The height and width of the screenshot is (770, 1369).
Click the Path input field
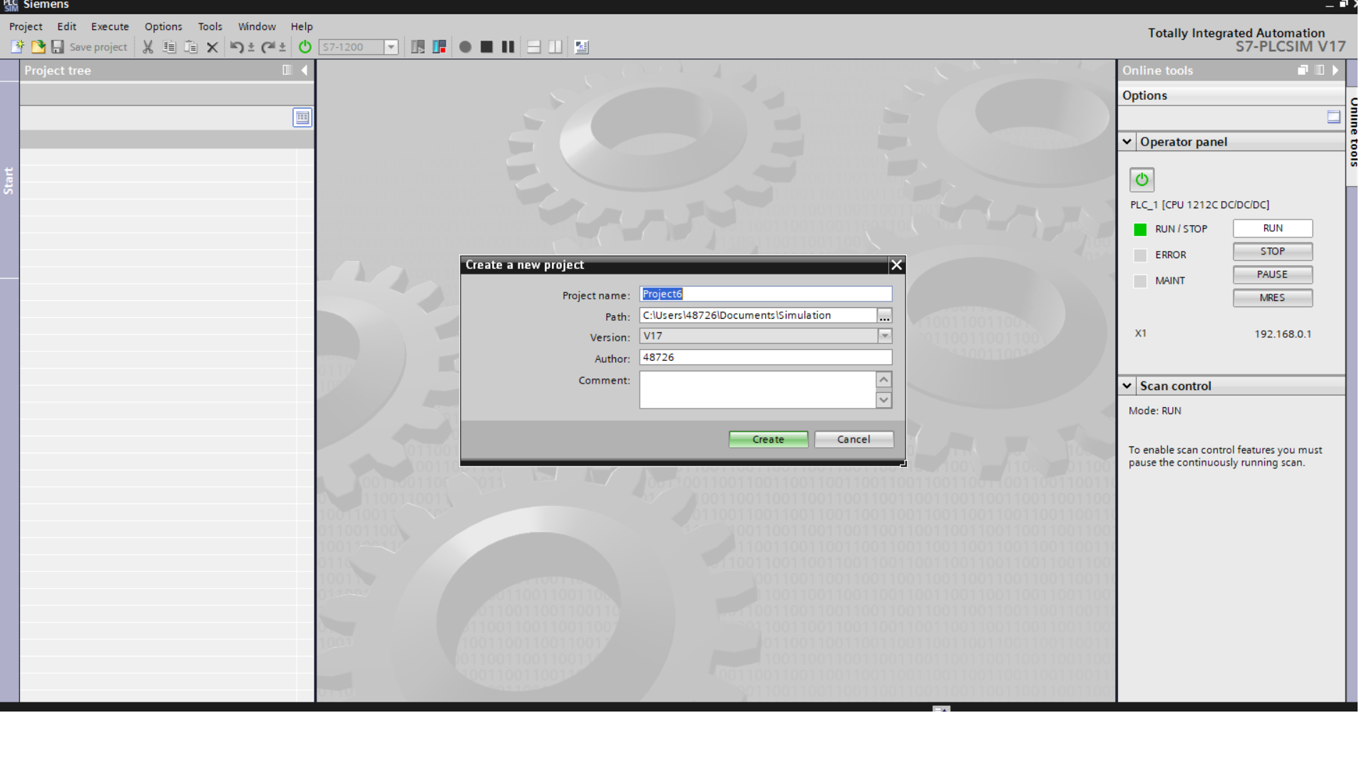[758, 315]
